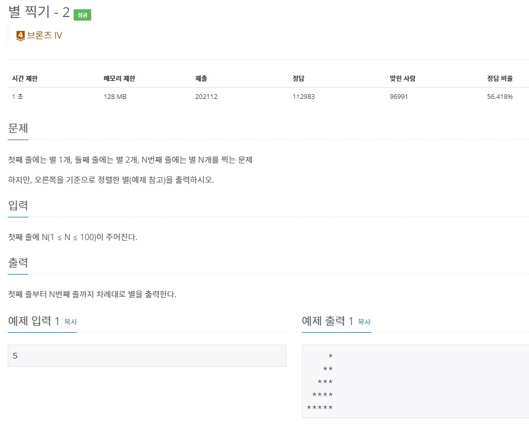The height and width of the screenshot is (425, 529).
Task: Click the green 성공 badge next to the title
Action: click(82, 15)
